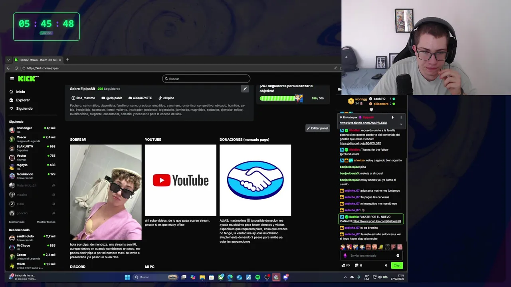Click the follower goal progress bar
This screenshot has height=287, width=511.
coord(281,98)
